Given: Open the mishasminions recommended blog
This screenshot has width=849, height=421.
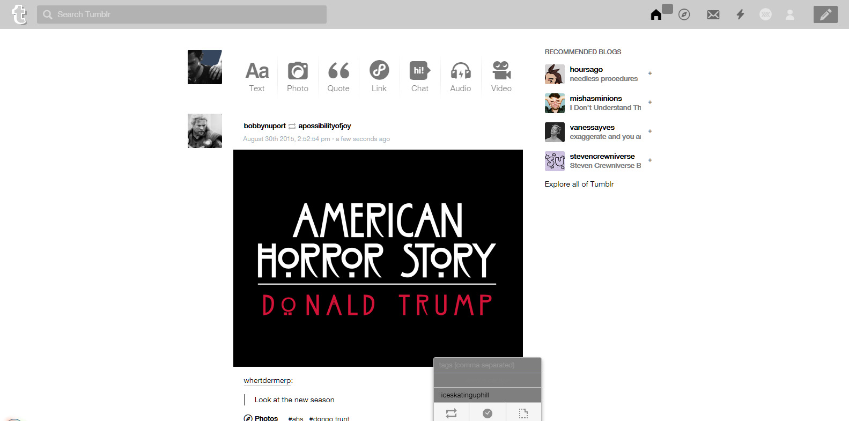Looking at the screenshot, I should tap(596, 99).
